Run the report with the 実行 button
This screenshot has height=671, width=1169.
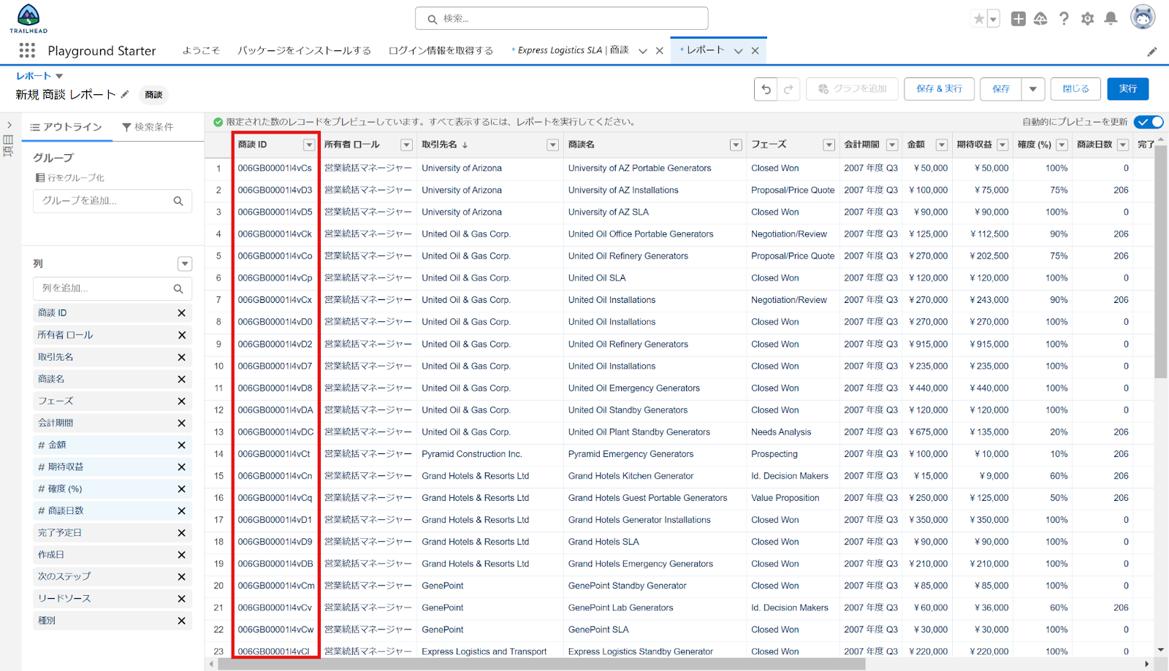click(x=1127, y=88)
